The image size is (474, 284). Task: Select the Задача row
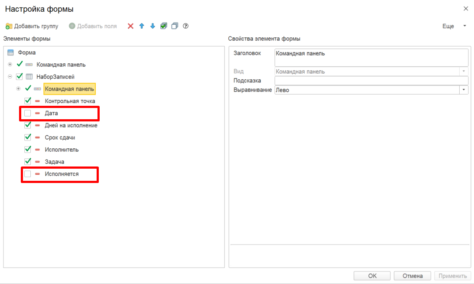(x=55, y=162)
